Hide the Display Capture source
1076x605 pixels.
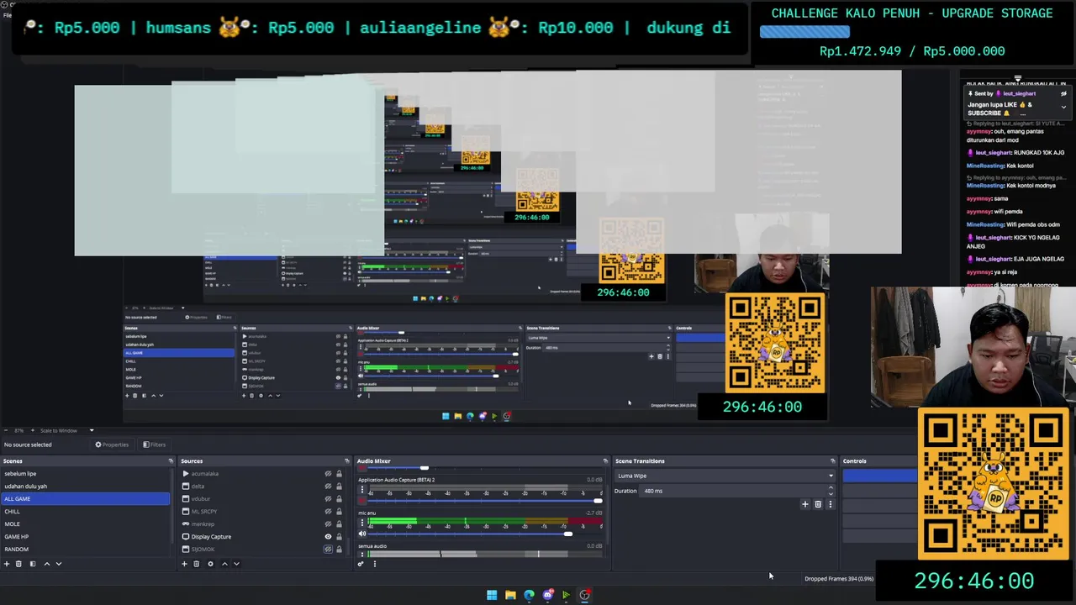pyautogui.click(x=328, y=537)
